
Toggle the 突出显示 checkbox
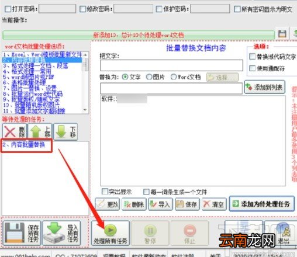pos(105,192)
